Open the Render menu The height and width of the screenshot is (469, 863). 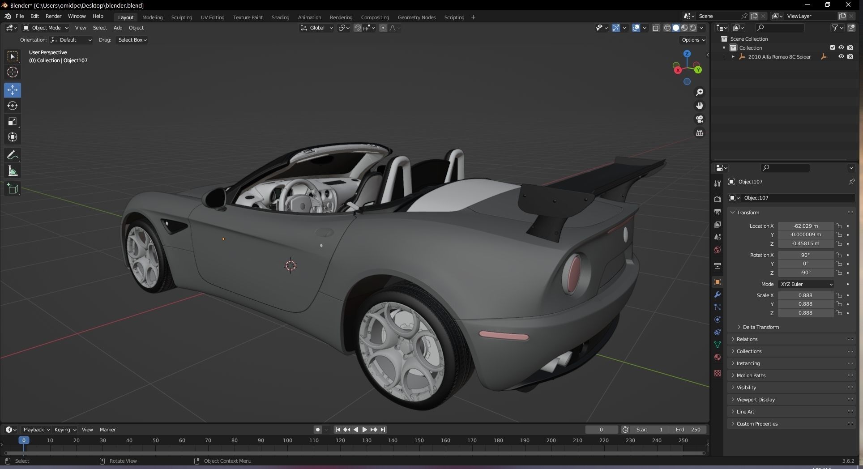[53, 16]
